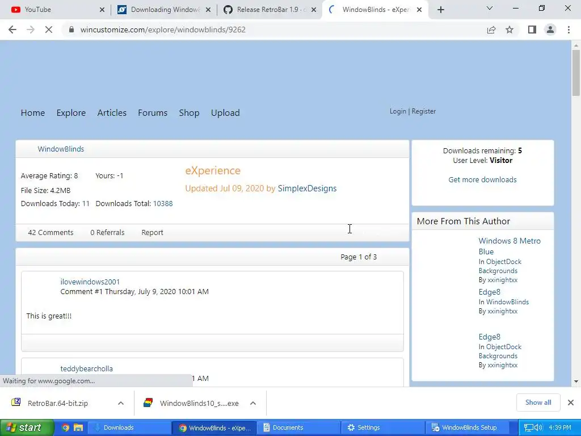
Task: Open ilovewindows2001 user profile
Action: point(90,282)
